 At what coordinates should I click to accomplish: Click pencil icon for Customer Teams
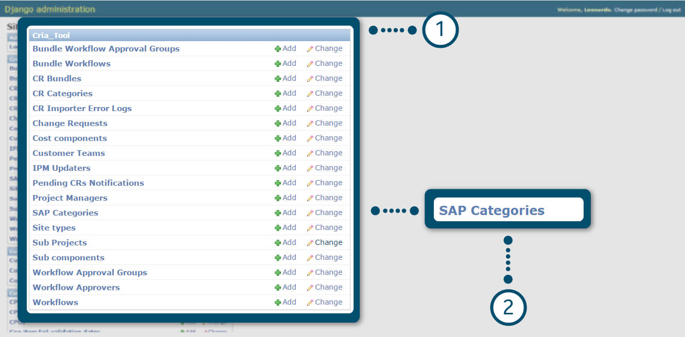coord(310,153)
